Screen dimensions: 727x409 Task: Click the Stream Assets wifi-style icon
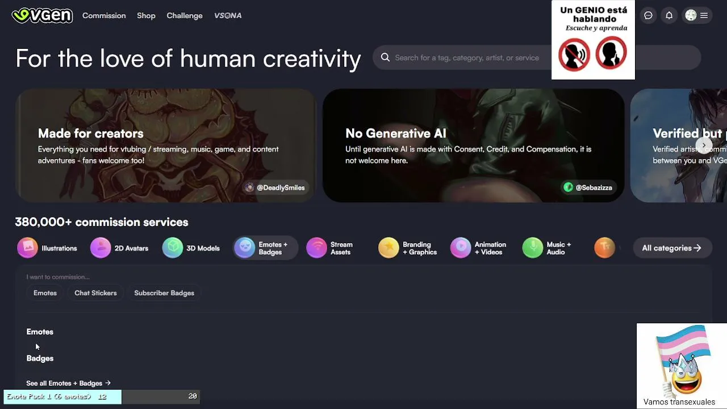pyautogui.click(x=317, y=248)
